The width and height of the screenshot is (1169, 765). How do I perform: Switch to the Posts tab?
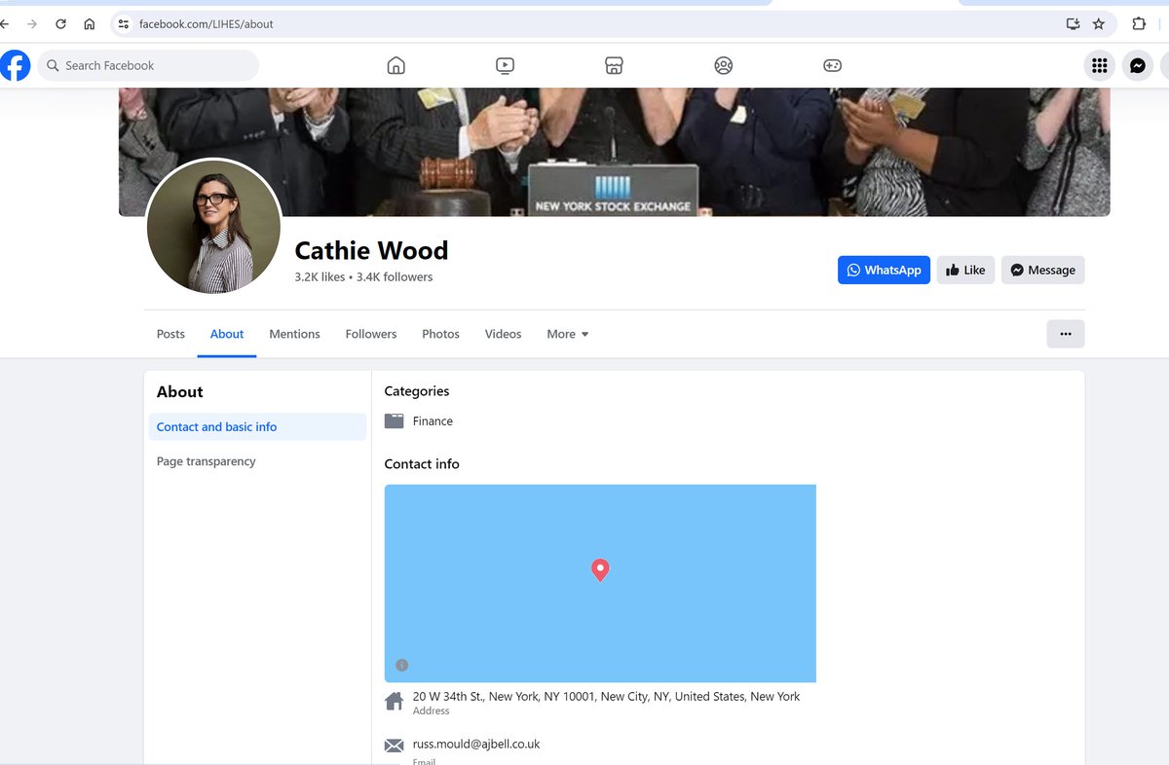[170, 334]
